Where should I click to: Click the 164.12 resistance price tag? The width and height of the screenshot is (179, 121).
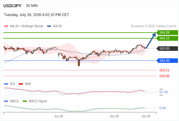point(167,38)
